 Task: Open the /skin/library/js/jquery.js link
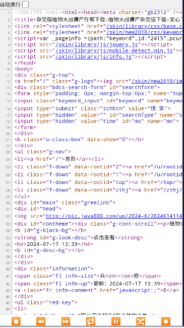click(x=97, y=44)
